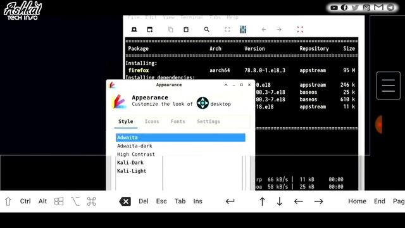Open the hamburger menu on the right side
This screenshot has width=405, height=228.
388,85
